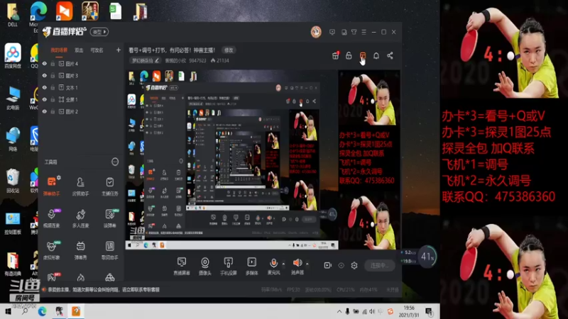Switch to the 我的场景 tab
This screenshot has width=568, height=319.
tap(59, 50)
